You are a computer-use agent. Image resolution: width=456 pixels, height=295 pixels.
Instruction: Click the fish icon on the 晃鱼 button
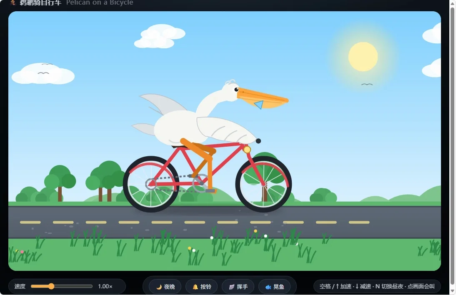tap(268, 287)
